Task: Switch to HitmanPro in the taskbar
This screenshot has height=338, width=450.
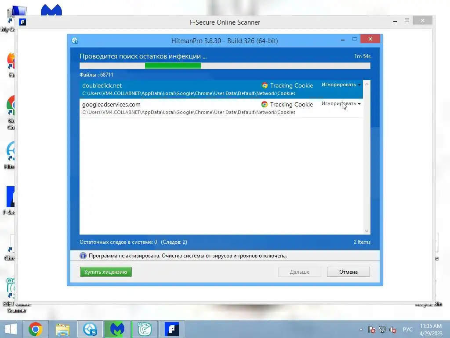Action: tap(90, 329)
